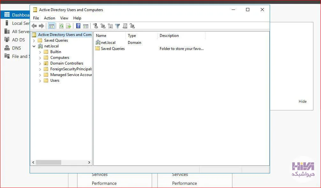Viewport: 321px width, 188px height.
Task: Click the Domain Controllers OU folder icon
Action: pos(46,63)
